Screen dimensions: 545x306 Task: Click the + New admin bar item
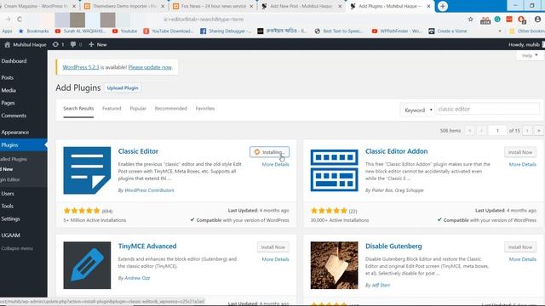[98, 44]
